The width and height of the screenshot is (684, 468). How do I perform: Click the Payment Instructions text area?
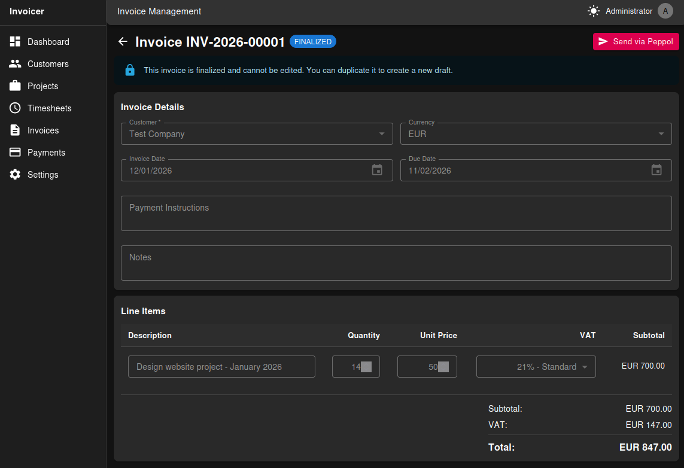[x=396, y=213]
